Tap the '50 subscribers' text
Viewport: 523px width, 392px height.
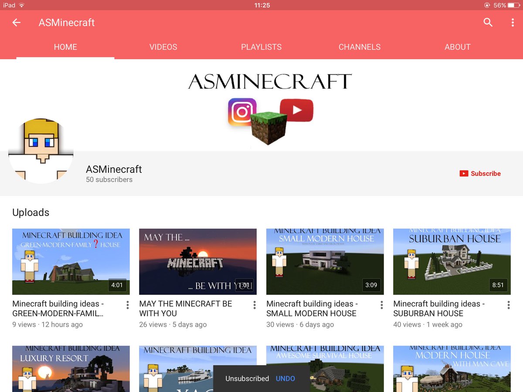[109, 179]
